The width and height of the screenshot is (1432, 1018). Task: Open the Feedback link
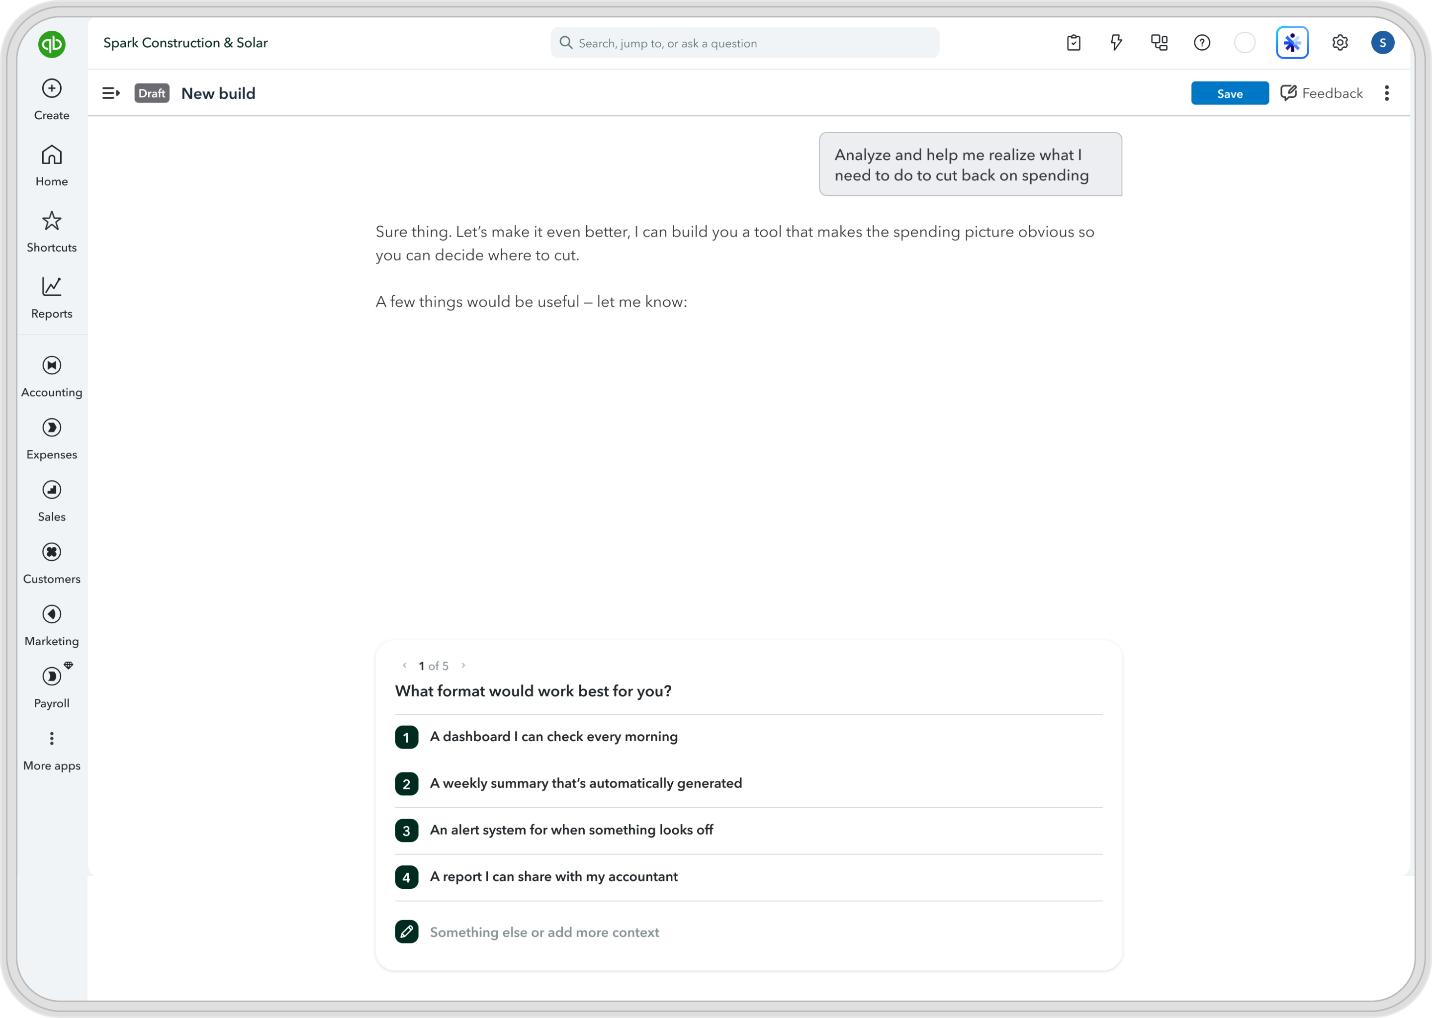point(1321,93)
